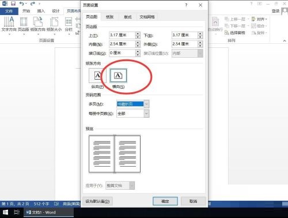Expand the 装订线位置 gutter position dropdown
The width and height of the screenshot is (288, 218).
pyautogui.click(x=200, y=53)
